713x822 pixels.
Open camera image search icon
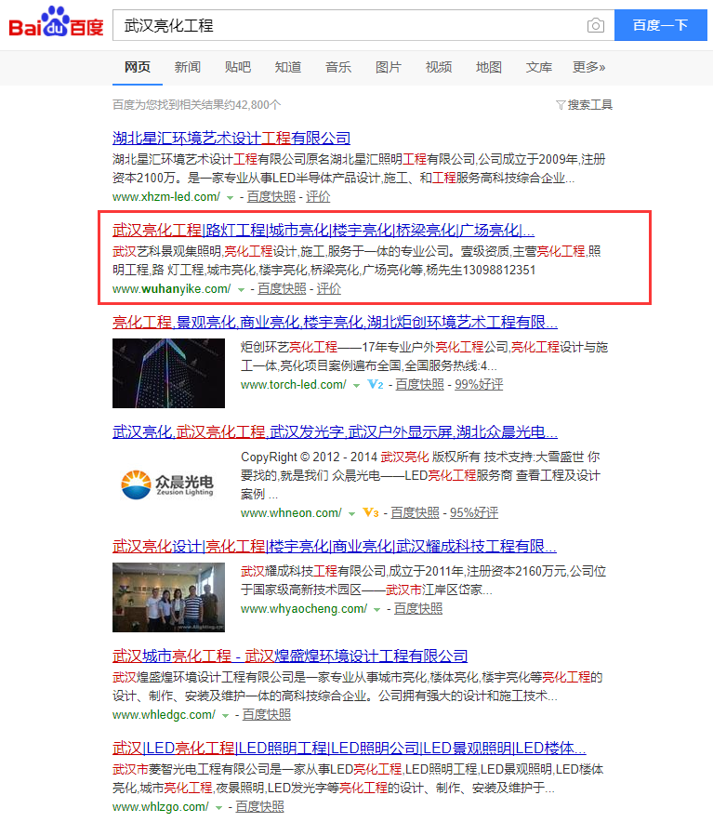coord(596,25)
